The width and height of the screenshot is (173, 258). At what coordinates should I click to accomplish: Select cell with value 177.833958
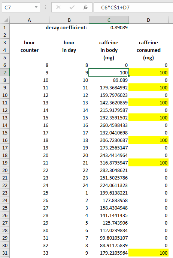point(109,201)
